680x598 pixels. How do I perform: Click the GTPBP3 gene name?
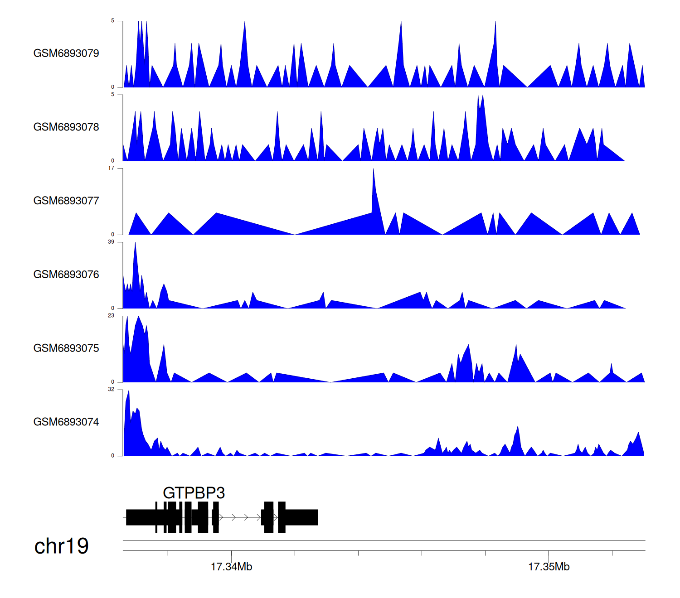pos(194,493)
